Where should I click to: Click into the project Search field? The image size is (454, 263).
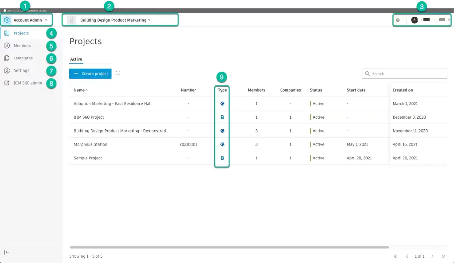click(x=404, y=73)
